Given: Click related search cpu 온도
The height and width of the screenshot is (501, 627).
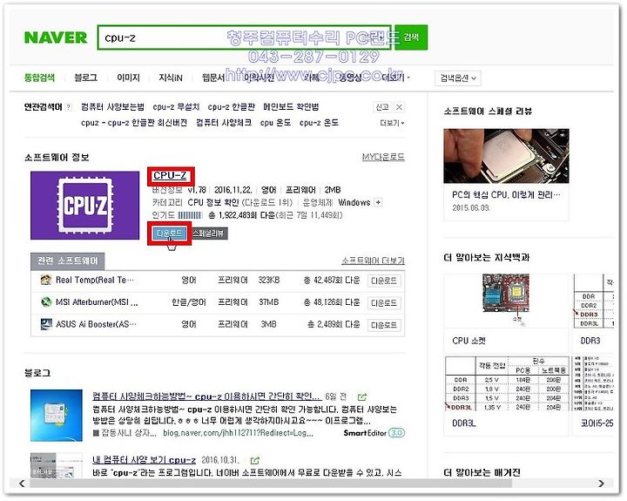Looking at the screenshot, I should 275,123.
